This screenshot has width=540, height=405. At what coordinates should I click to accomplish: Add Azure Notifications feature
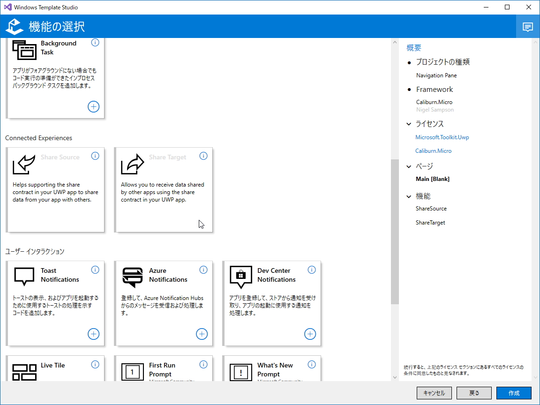[202, 334]
